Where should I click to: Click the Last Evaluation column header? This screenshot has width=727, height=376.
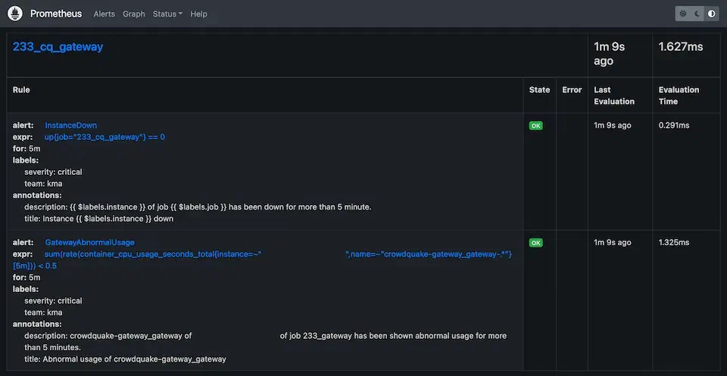613,95
